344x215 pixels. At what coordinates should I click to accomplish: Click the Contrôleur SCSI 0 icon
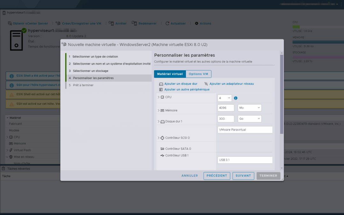162,138
